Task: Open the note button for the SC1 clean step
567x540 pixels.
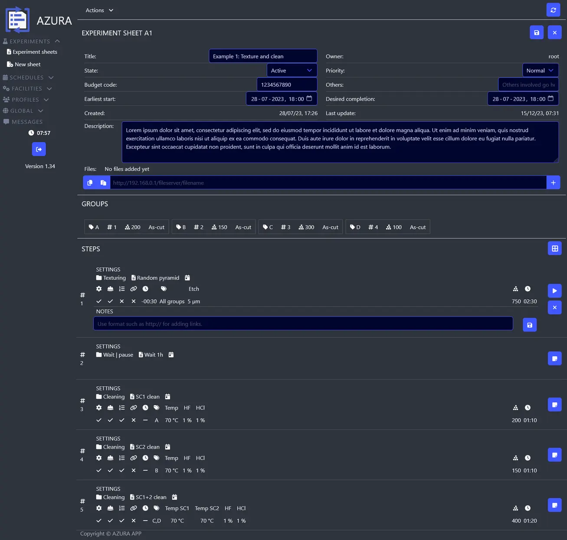Action: click(x=554, y=404)
